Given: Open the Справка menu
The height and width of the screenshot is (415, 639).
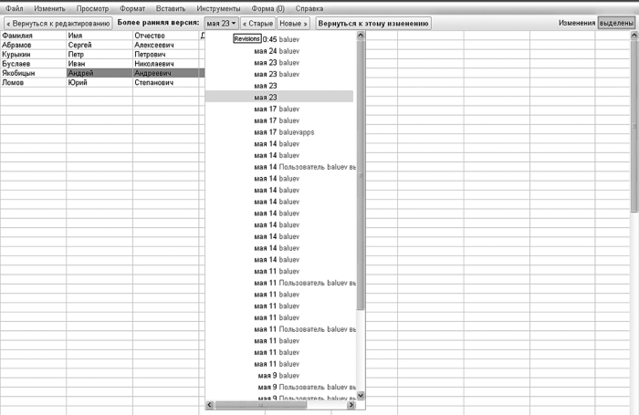Looking at the screenshot, I should [309, 8].
